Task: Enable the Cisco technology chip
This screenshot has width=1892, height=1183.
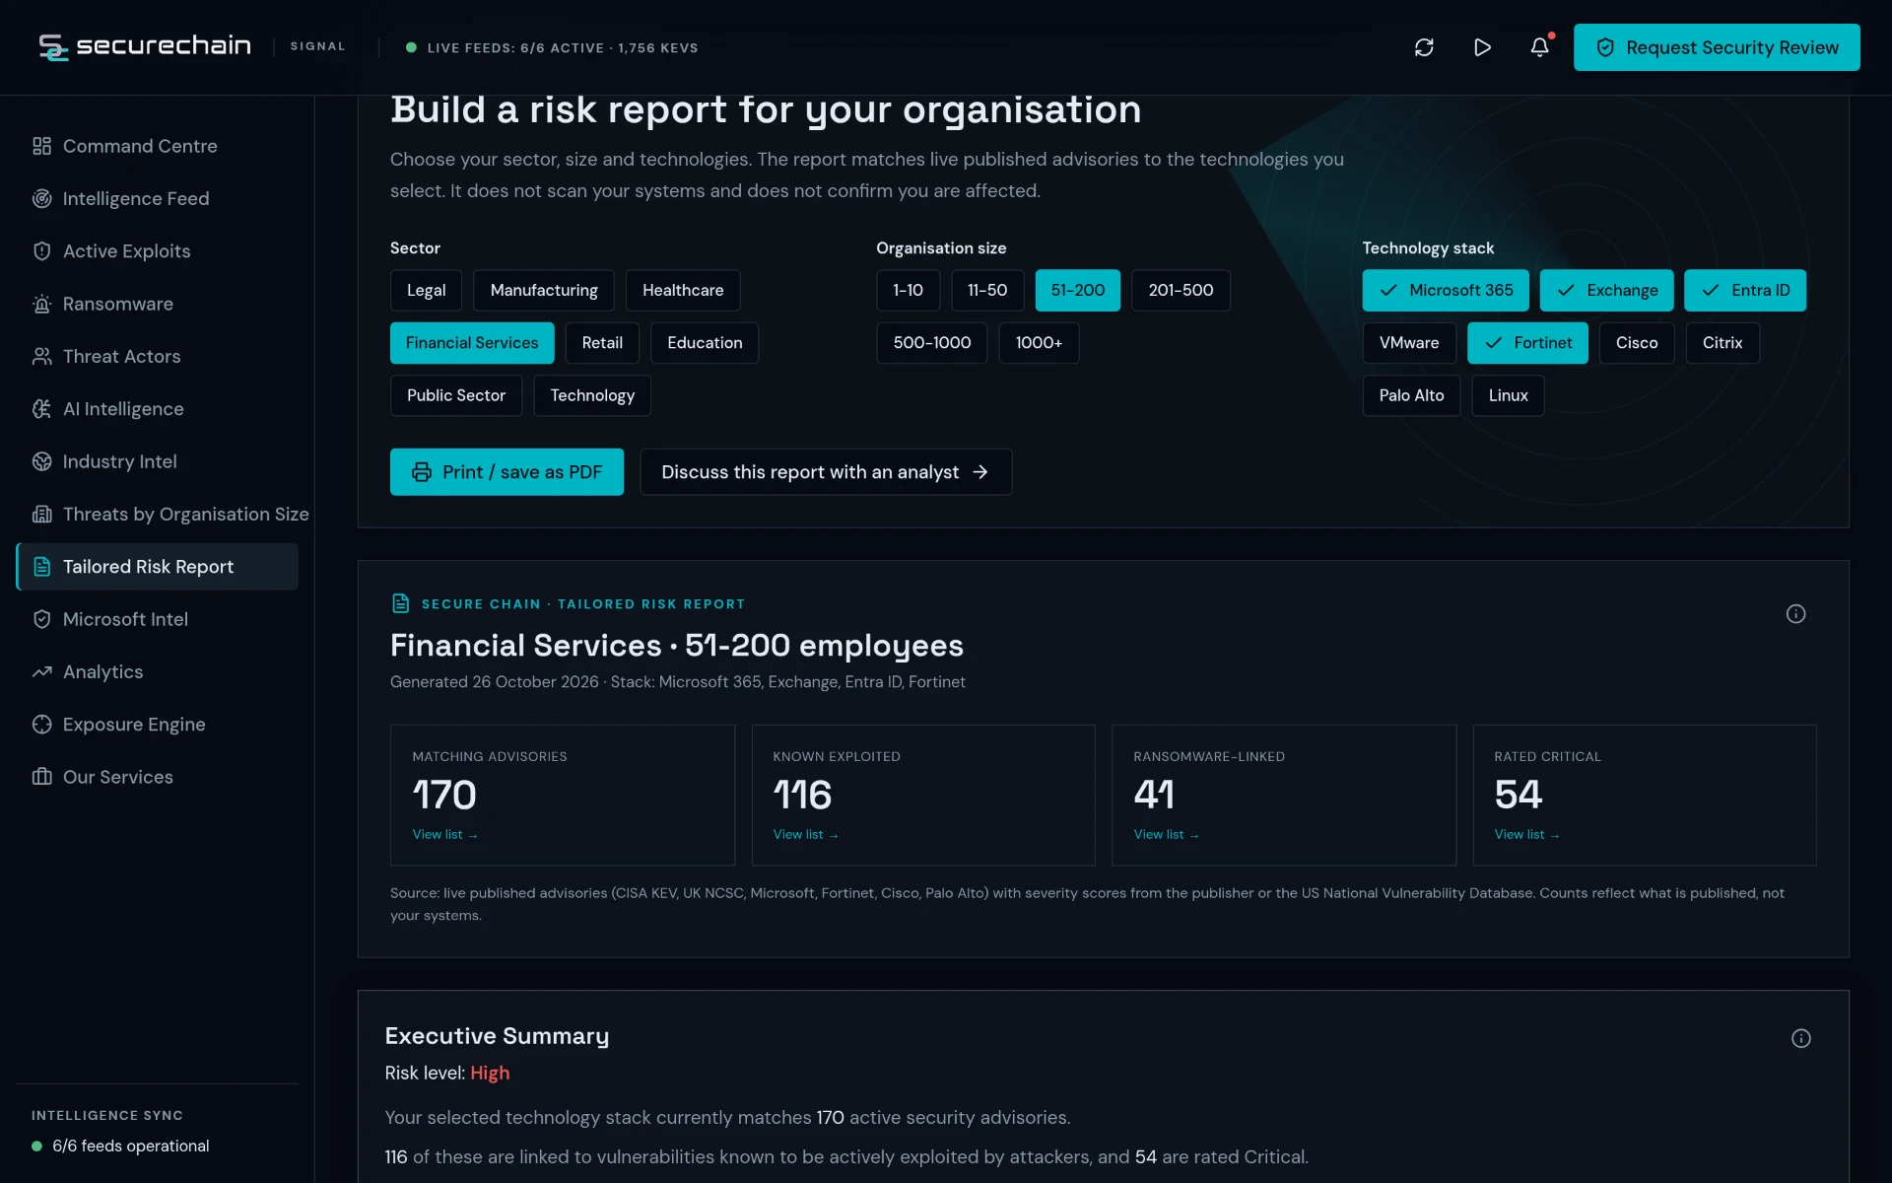Action: click(1636, 343)
